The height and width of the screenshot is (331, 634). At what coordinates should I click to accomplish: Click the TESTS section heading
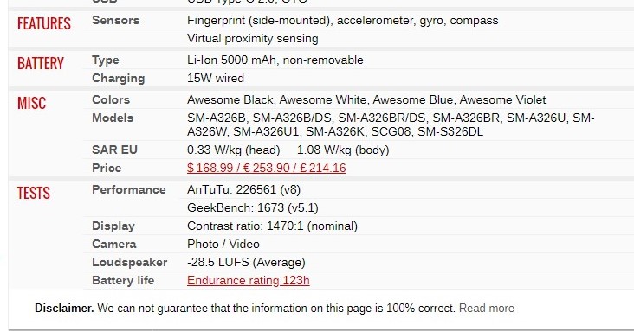pos(34,193)
